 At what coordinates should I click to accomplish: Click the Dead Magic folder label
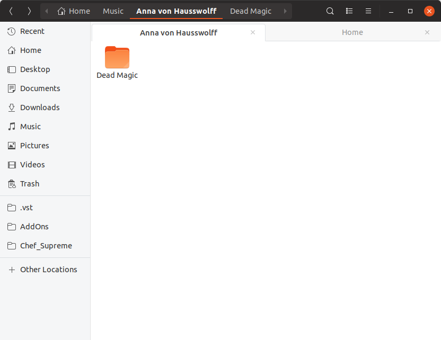(117, 75)
